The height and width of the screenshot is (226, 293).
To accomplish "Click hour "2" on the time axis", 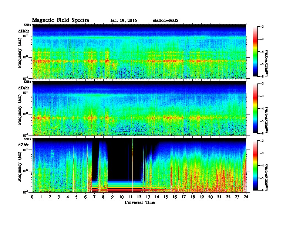I will pyautogui.click(x=50, y=197).
